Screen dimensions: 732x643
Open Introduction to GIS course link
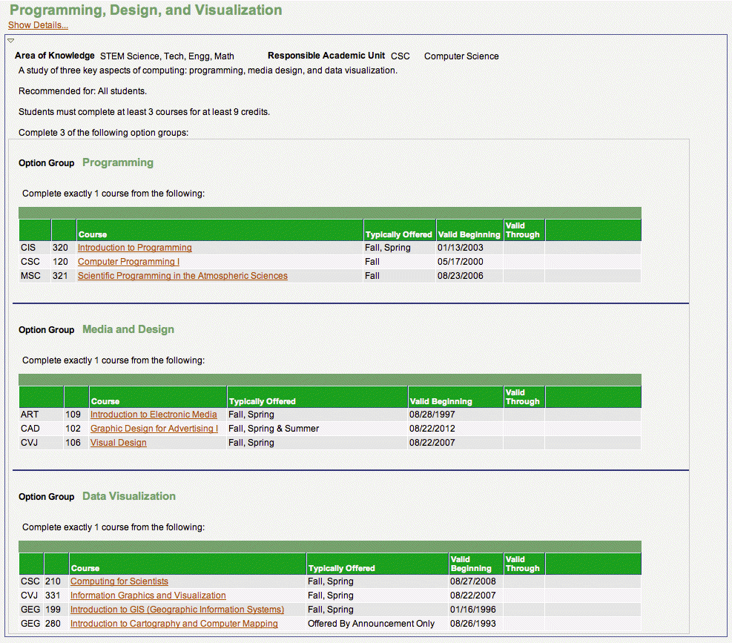pyautogui.click(x=177, y=610)
